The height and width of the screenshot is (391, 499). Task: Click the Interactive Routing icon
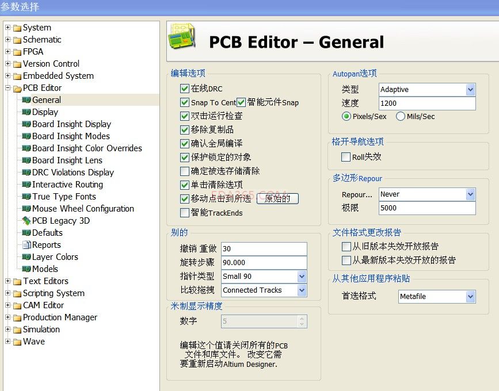[26, 185]
